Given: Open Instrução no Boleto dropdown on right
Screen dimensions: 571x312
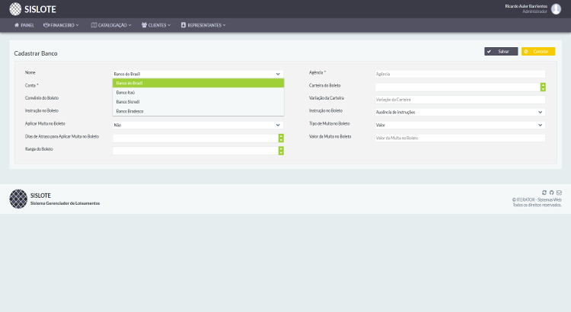Looking at the screenshot, I should (x=460, y=112).
